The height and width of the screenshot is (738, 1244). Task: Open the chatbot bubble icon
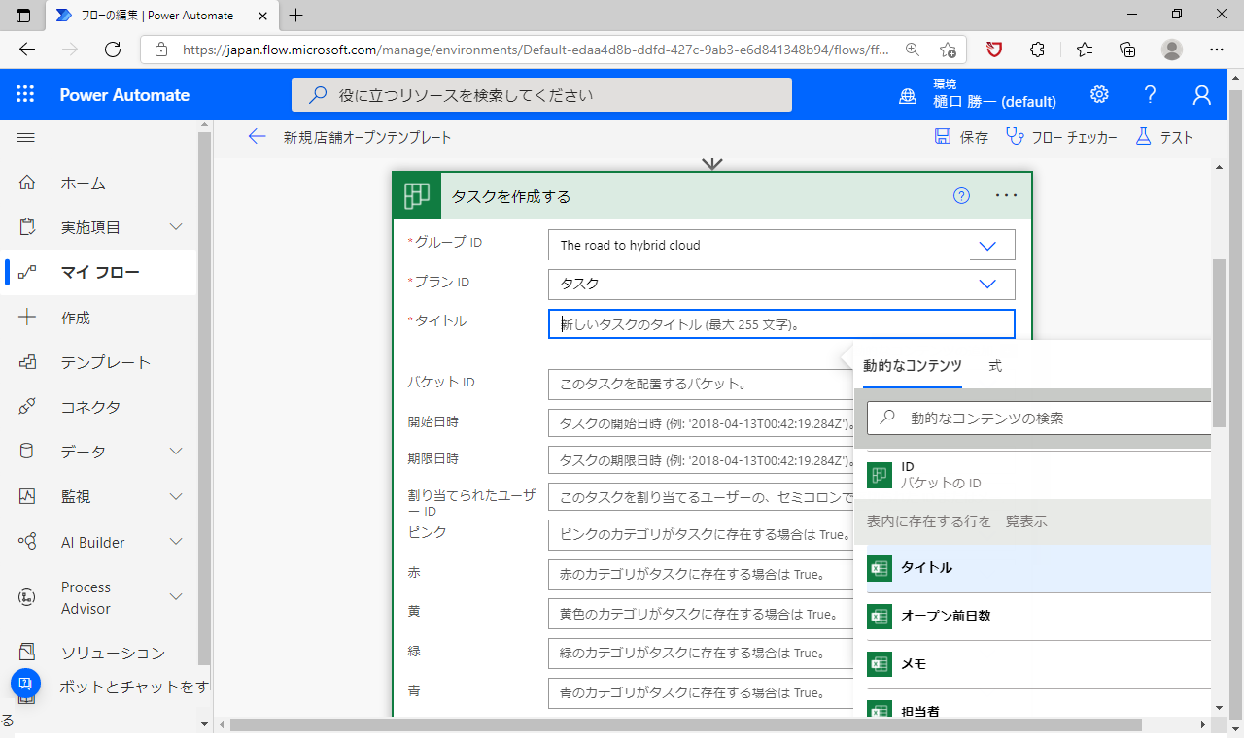click(26, 684)
